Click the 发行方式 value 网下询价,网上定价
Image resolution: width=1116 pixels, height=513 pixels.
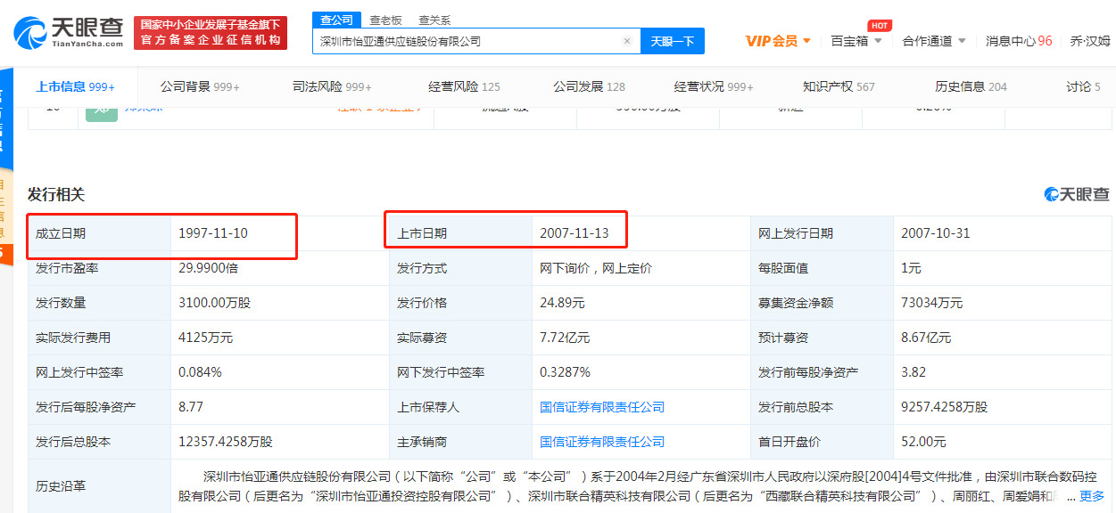[596, 268]
